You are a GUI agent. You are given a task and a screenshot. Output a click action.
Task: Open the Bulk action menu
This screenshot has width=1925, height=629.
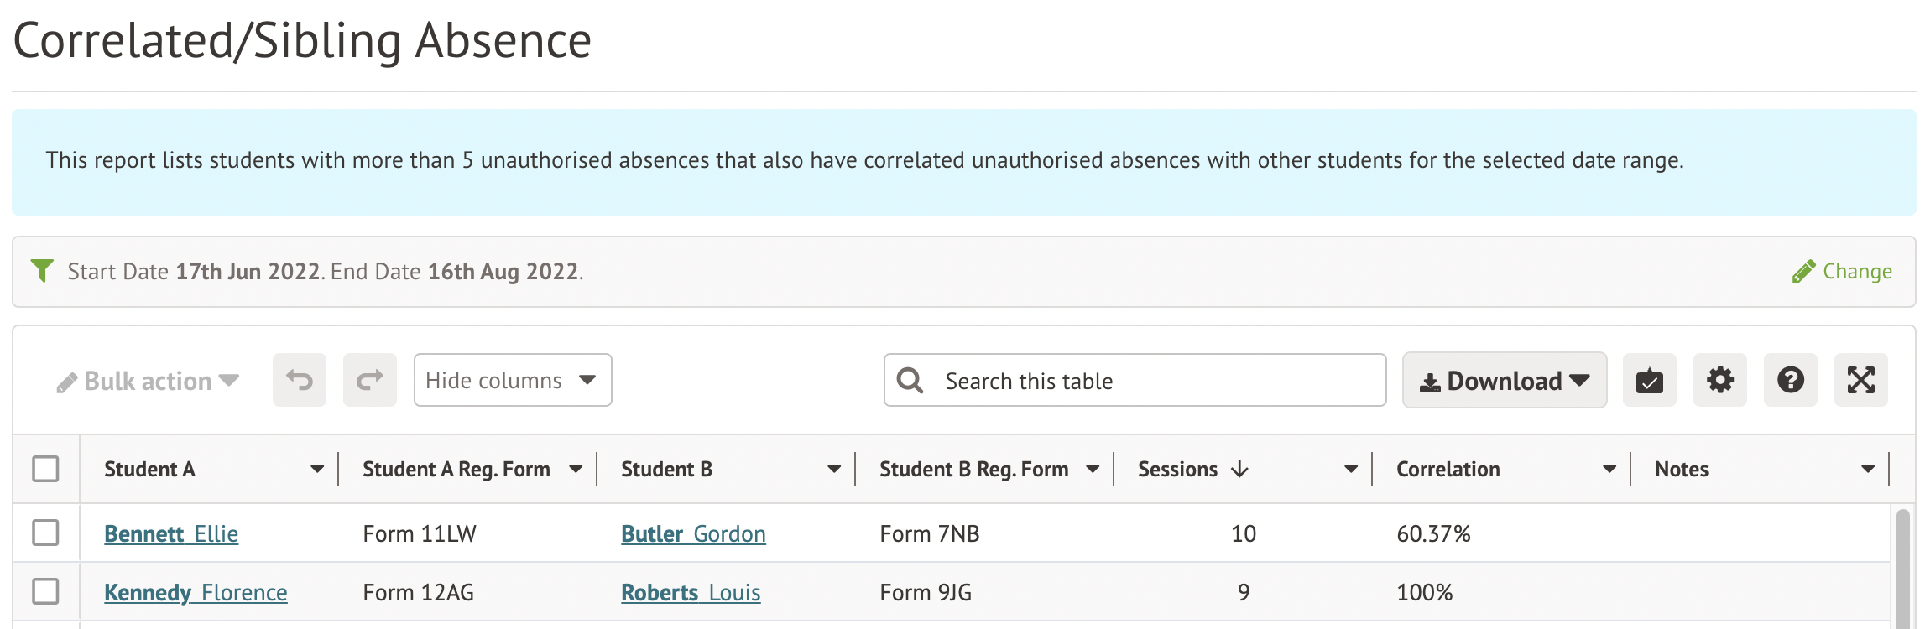click(149, 381)
